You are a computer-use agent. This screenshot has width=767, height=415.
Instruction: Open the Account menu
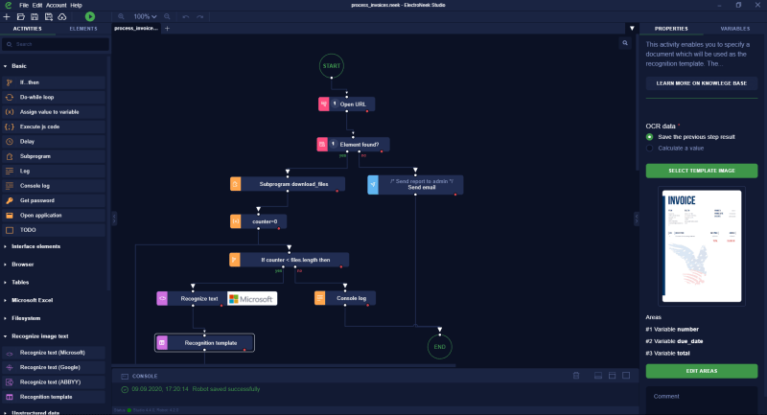pyautogui.click(x=57, y=5)
